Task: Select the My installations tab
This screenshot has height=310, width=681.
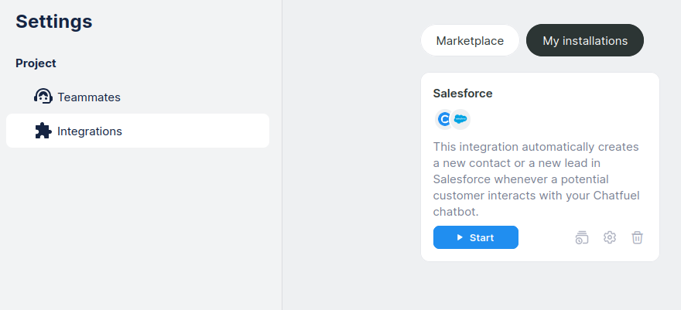Action: click(x=584, y=40)
